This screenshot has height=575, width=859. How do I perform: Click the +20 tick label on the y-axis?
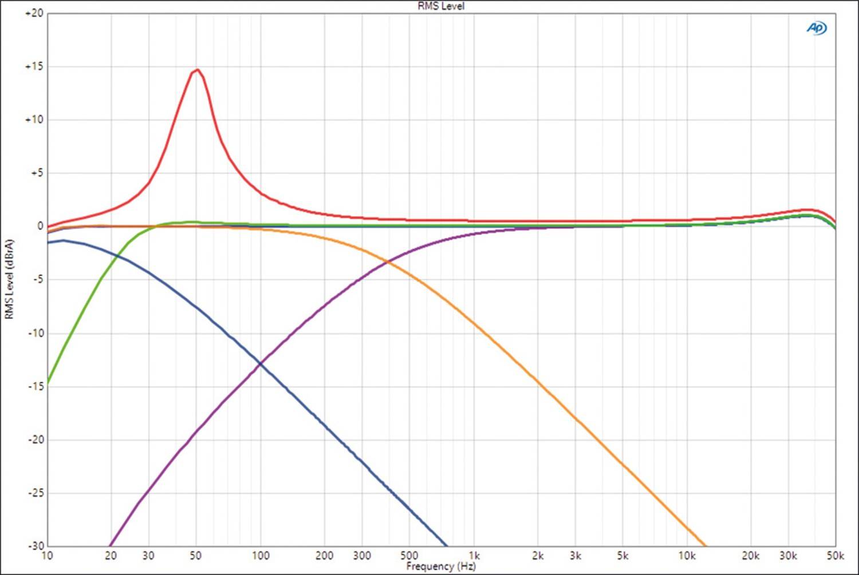point(34,13)
